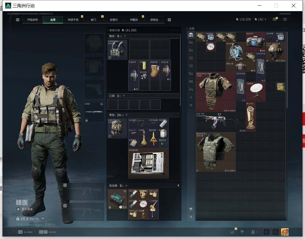Viewport: 305px width, 239px height.
Task: Open the 改枪台 tab
Action: (x=154, y=20)
